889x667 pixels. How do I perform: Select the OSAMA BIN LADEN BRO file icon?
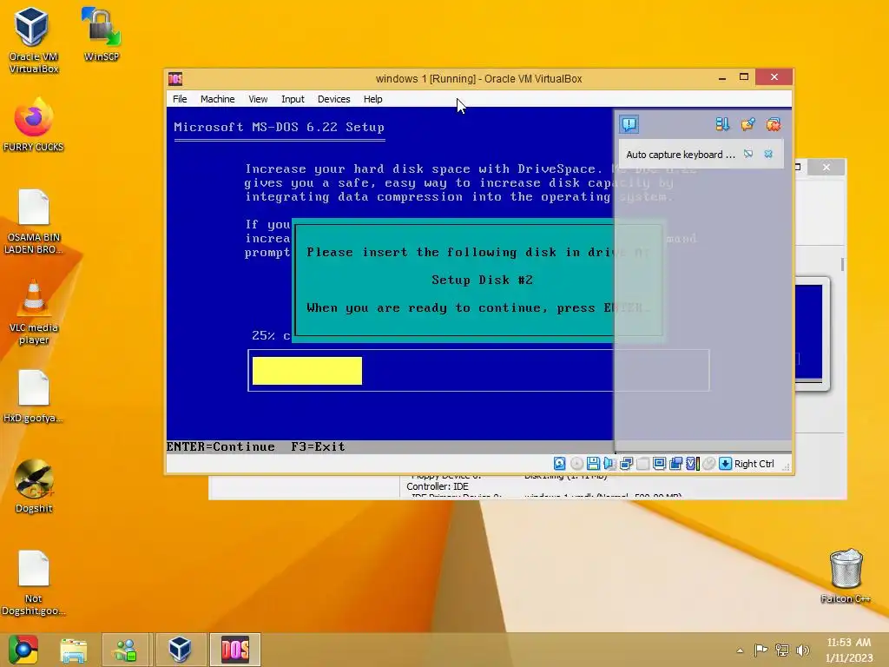point(34,221)
